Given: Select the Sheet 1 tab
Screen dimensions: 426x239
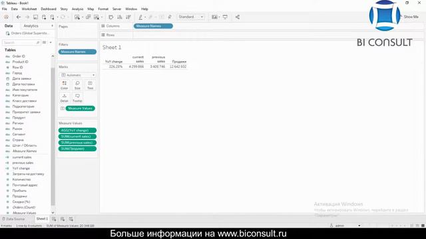Looking at the screenshot, I should coord(42,218).
